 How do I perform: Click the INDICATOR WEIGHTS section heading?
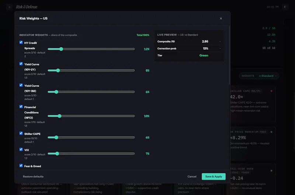[34, 35]
